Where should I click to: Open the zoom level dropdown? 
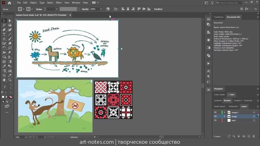pos(26,137)
